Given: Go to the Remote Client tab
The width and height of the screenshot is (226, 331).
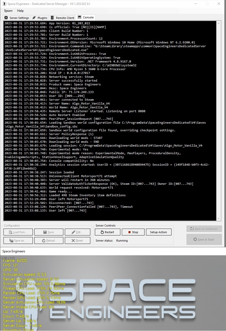Looking at the screenshot, I should click(62, 18).
